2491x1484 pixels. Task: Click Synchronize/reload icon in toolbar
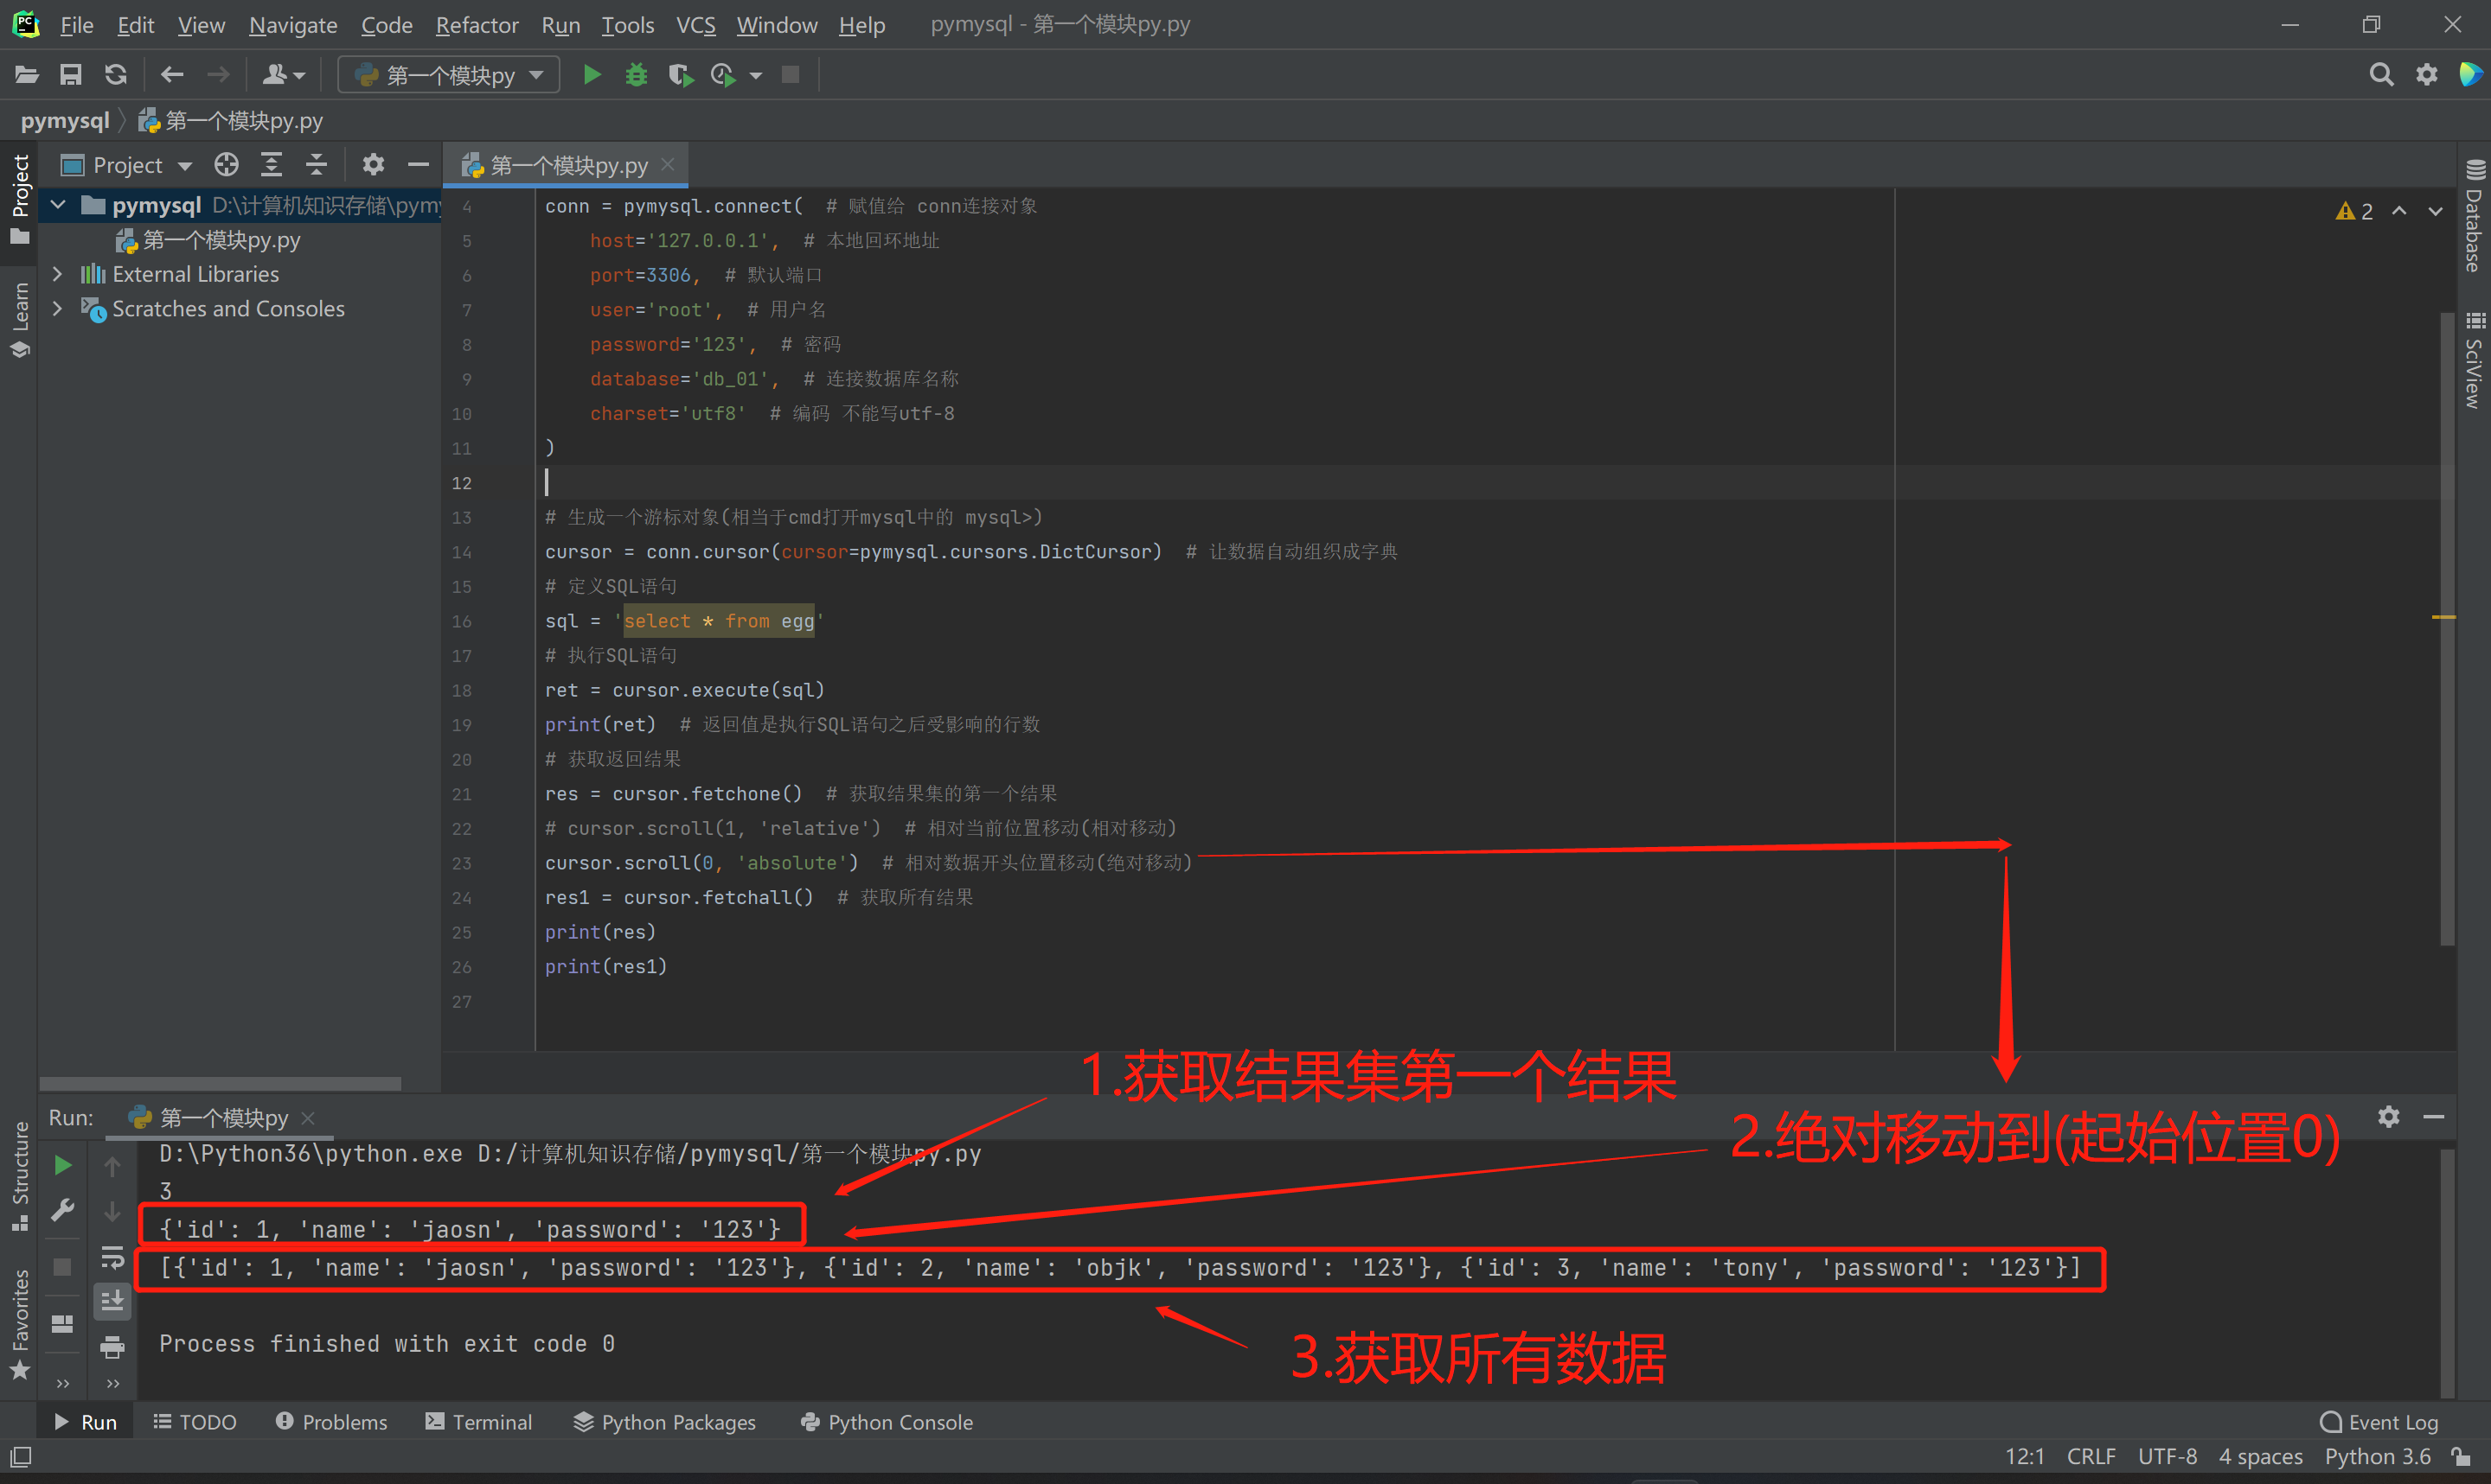pos(116,75)
